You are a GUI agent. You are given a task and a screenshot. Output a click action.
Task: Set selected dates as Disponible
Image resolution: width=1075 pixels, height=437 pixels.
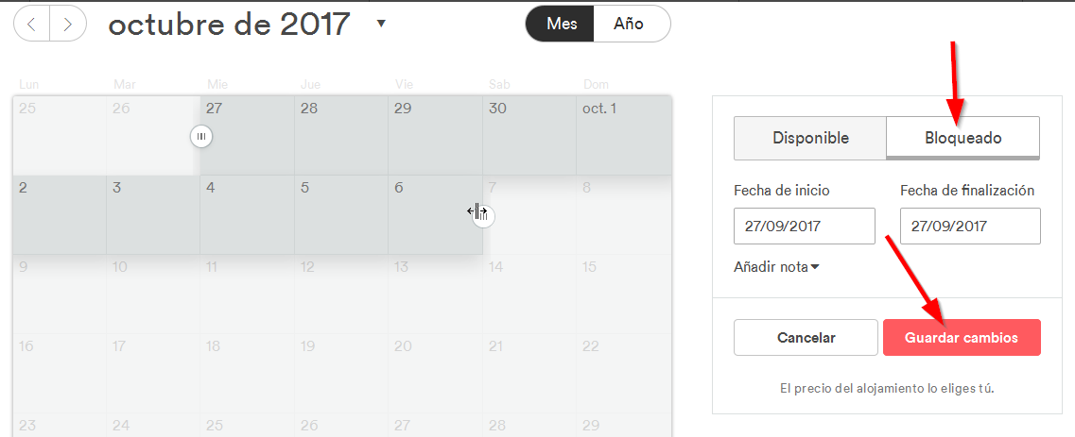pos(810,138)
